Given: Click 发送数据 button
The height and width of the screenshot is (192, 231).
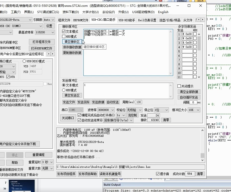Looking at the screenshot, I should coord(98,102).
